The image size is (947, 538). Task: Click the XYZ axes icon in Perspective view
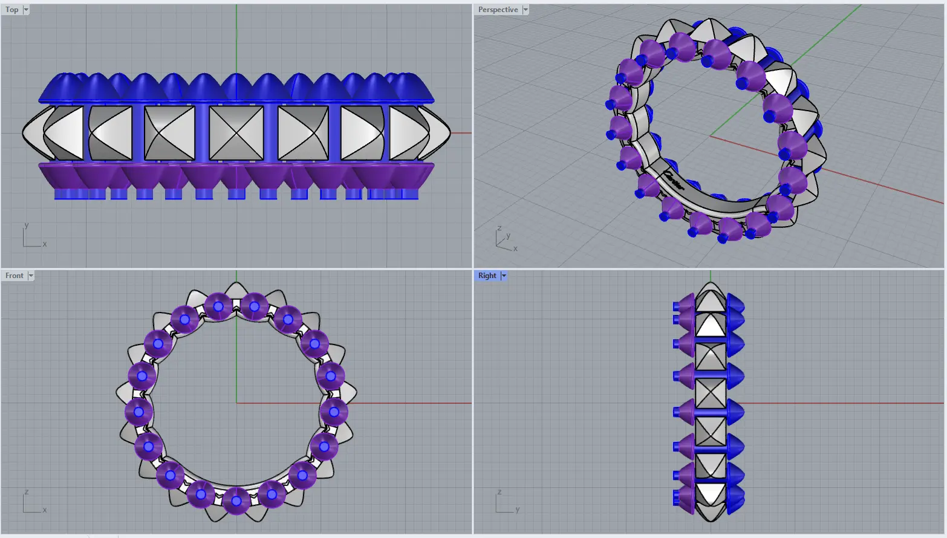click(x=504, y=239)
